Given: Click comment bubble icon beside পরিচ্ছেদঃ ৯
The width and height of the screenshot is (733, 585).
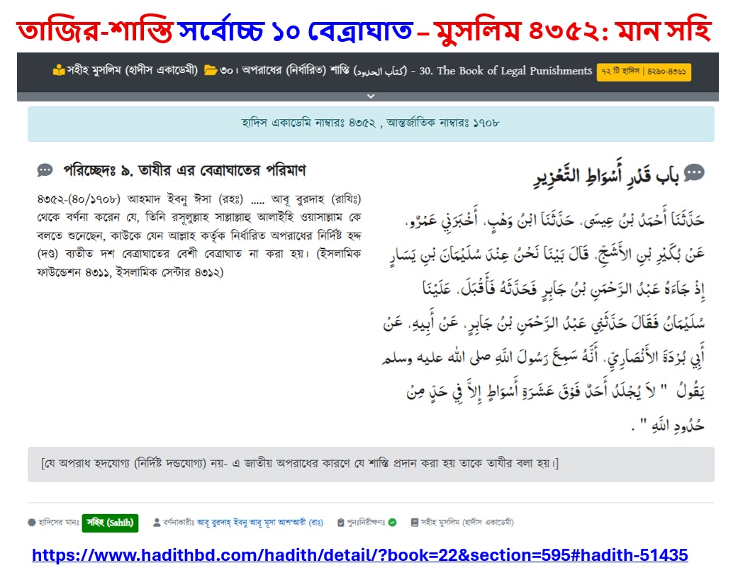Looking at the screenshot, I should click(45, 170).
